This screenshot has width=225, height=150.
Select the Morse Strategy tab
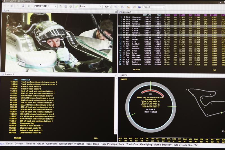(163, 144)
